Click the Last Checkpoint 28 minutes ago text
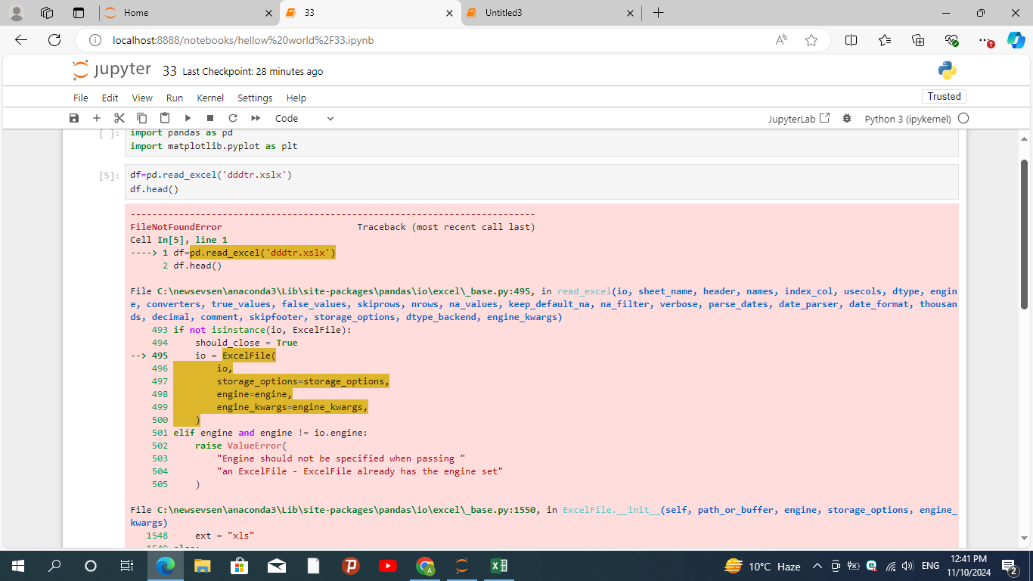 (x=253, y=71)
